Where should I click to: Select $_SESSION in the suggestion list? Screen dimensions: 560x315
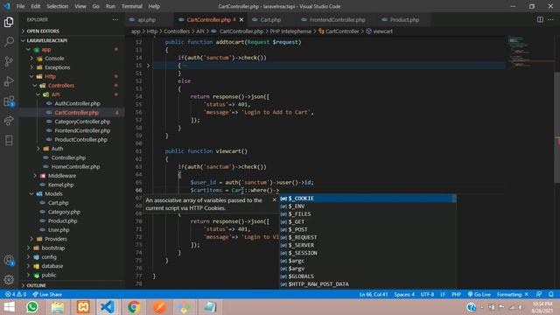[x=367, y=253]
